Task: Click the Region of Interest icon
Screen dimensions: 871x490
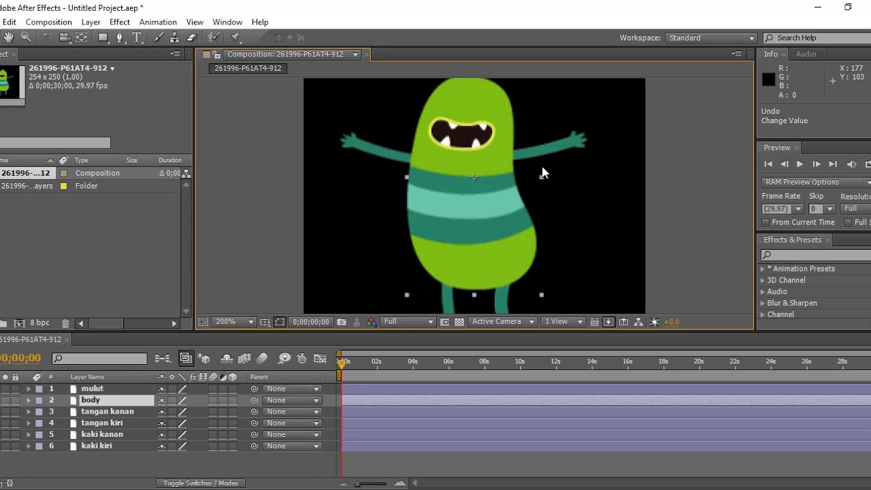Action: 445,322
